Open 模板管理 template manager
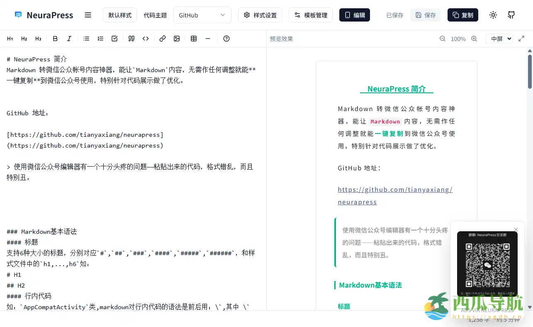 (310, 15)
